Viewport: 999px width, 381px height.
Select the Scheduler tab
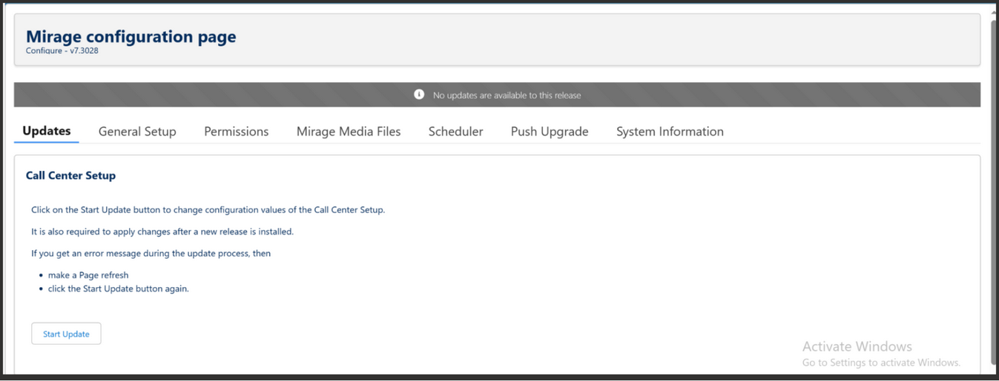point(455,132)
